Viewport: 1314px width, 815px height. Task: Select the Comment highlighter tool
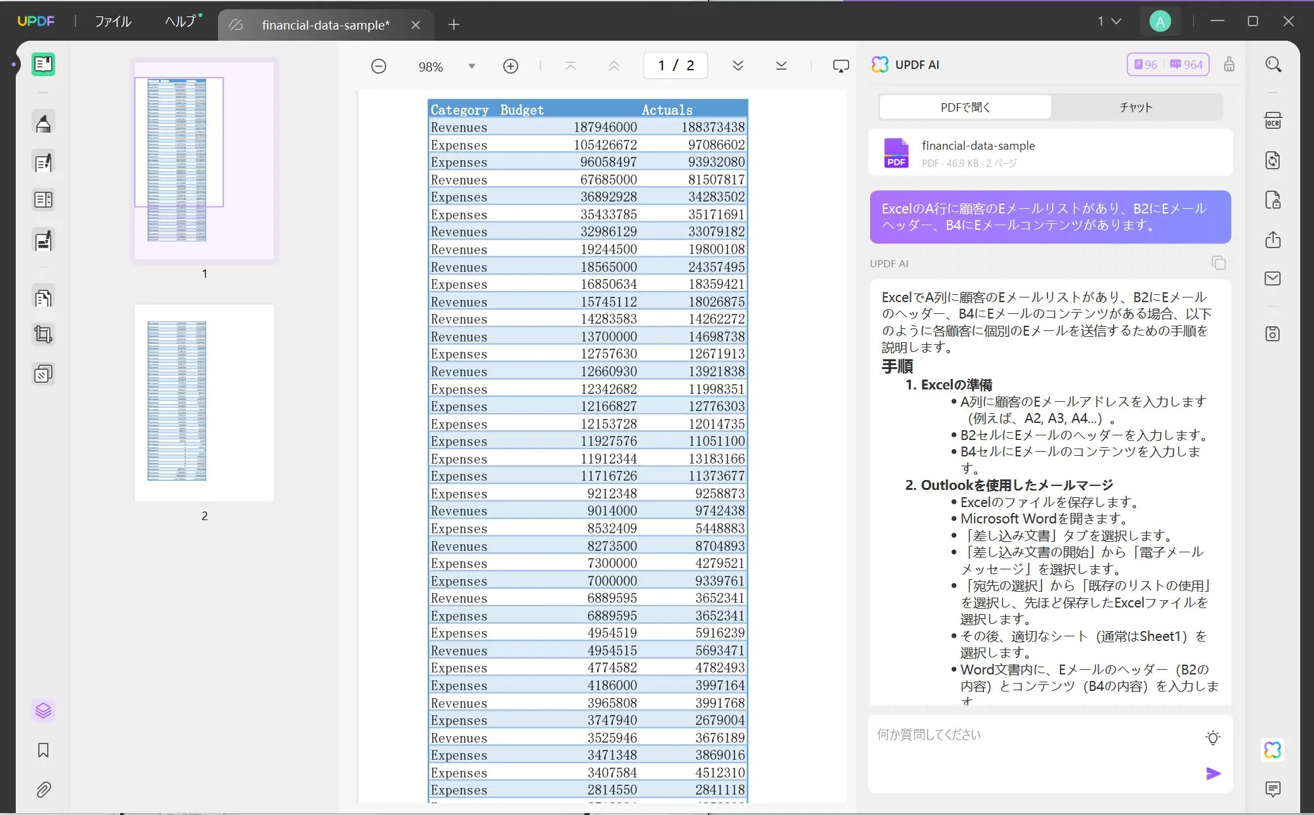click(x=43, y=123)
